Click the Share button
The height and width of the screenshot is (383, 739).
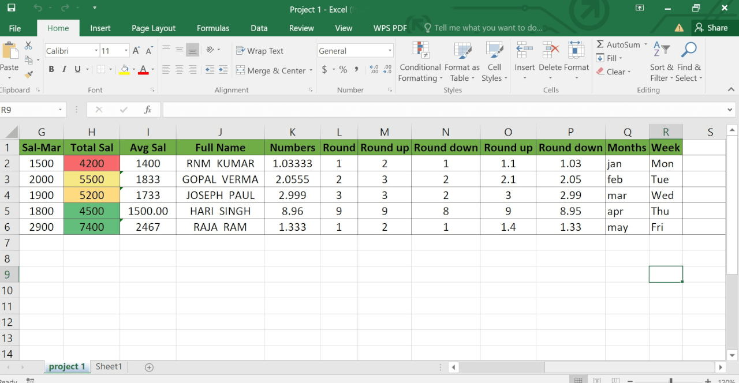(711, 28)
